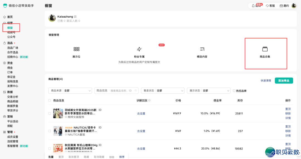Click the 展示位 grid icon
This screenshot has height=159, width=301.
tap(76, 49)
